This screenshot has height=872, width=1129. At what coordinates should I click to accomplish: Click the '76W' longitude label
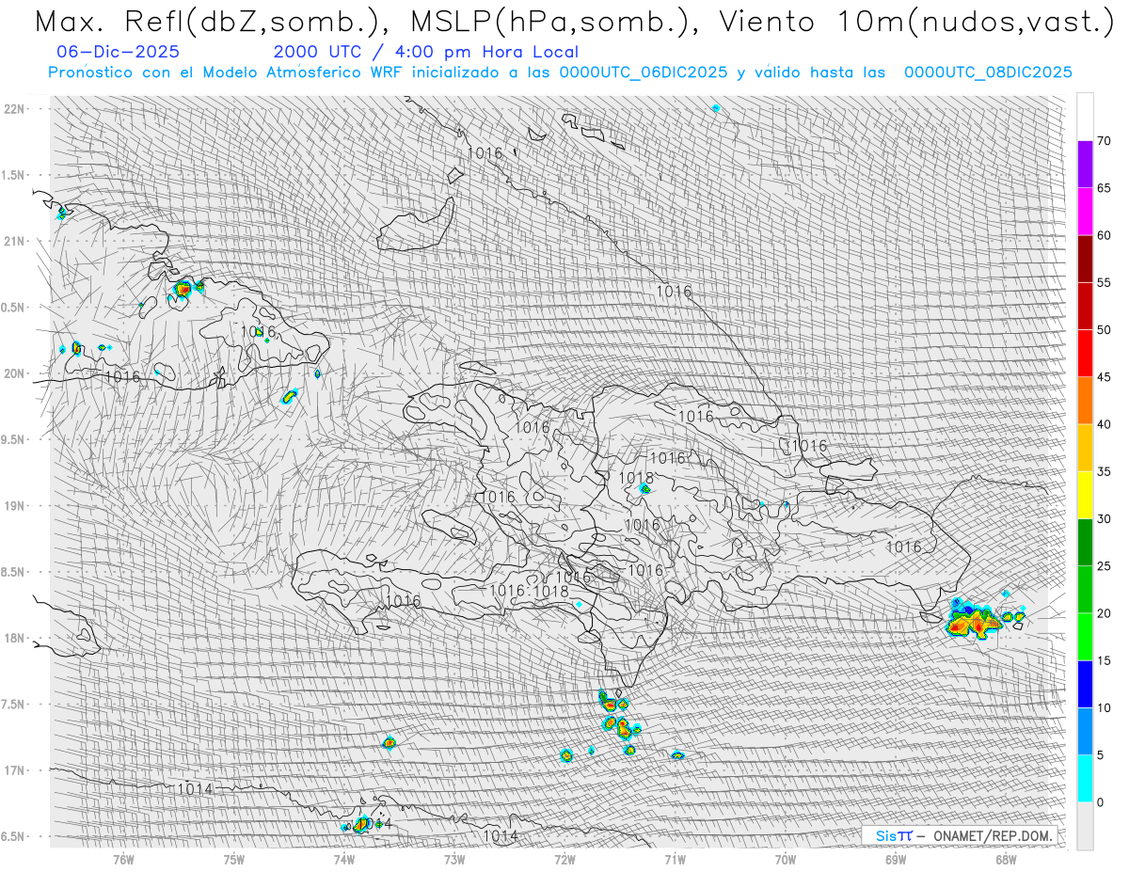point(123,859)
